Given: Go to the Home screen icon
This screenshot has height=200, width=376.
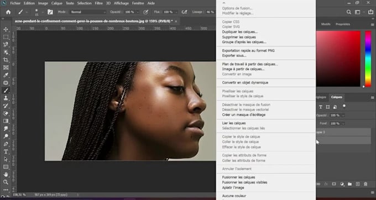Looking at the screenshot, I should [x=8, y=12].
